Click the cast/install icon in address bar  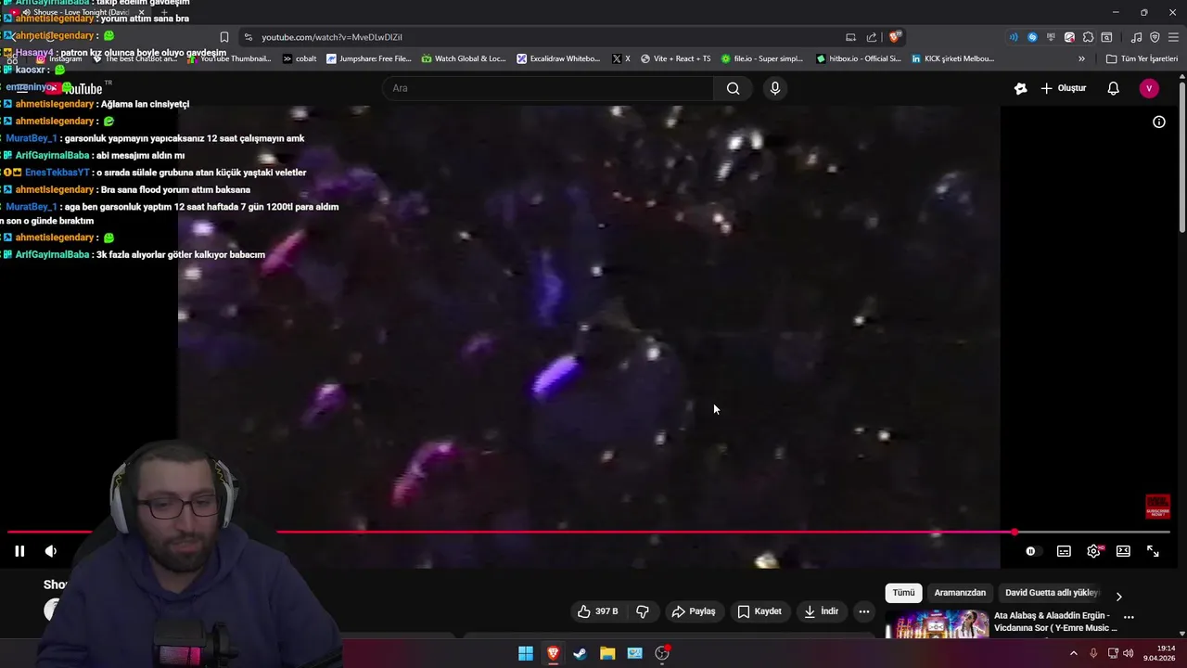click(x=850, y=37)
